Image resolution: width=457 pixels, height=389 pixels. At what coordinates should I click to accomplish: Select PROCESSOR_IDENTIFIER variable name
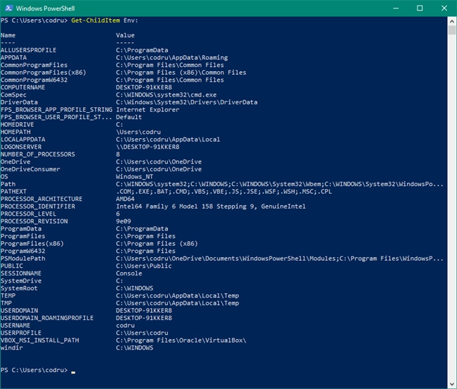38,206
